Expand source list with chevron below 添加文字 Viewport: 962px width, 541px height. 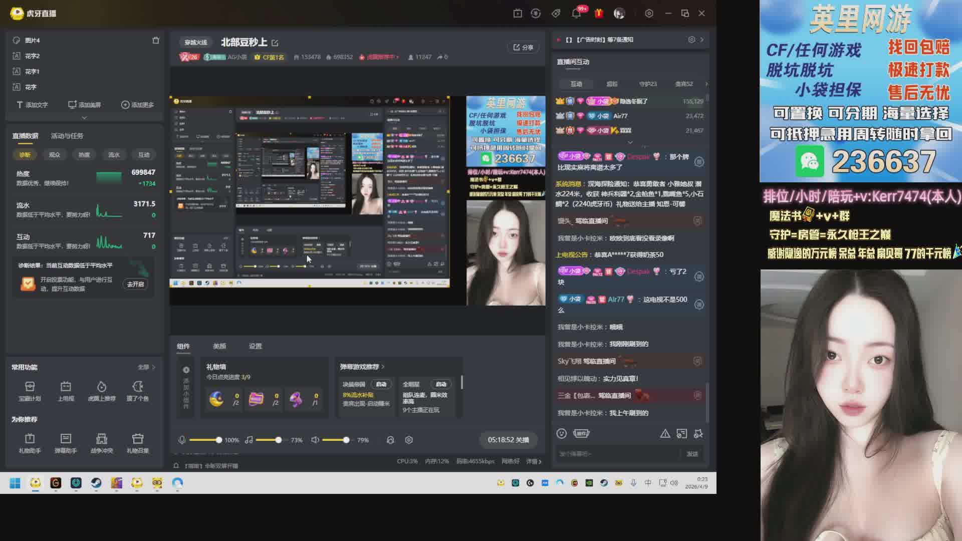84,118
